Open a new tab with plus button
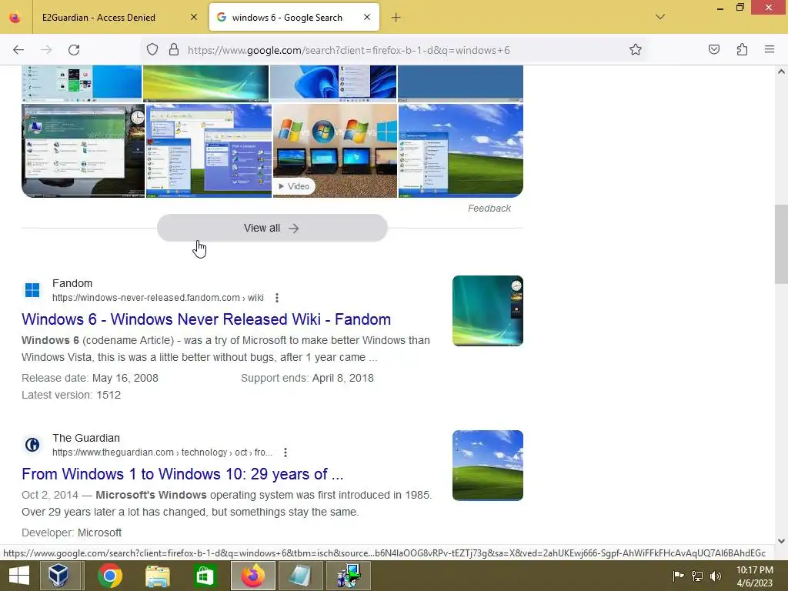The height and width of the screenshot is (591, 788). 396,18
